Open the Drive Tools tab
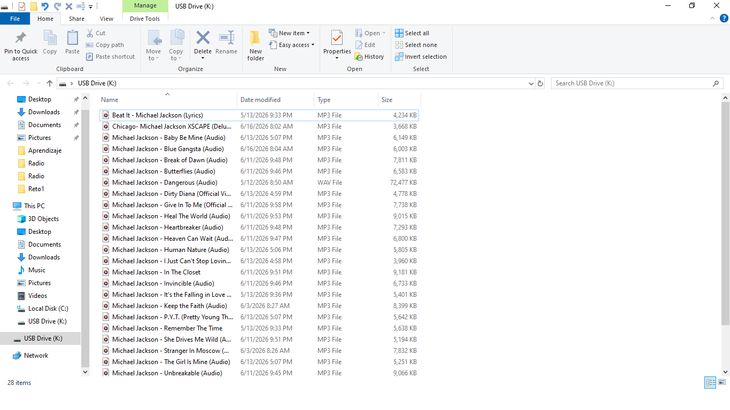 145,18
